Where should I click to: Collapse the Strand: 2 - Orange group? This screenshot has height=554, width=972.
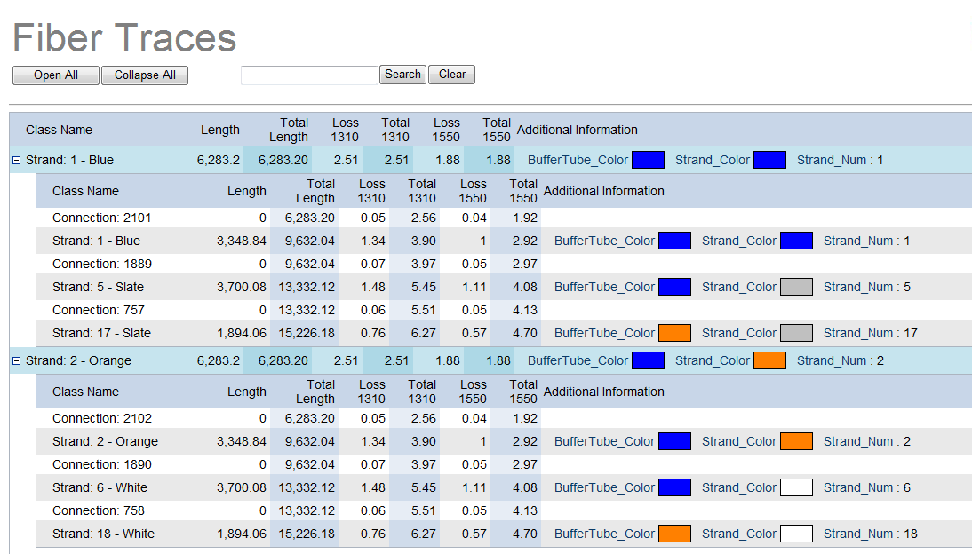(x=16, y=361)
